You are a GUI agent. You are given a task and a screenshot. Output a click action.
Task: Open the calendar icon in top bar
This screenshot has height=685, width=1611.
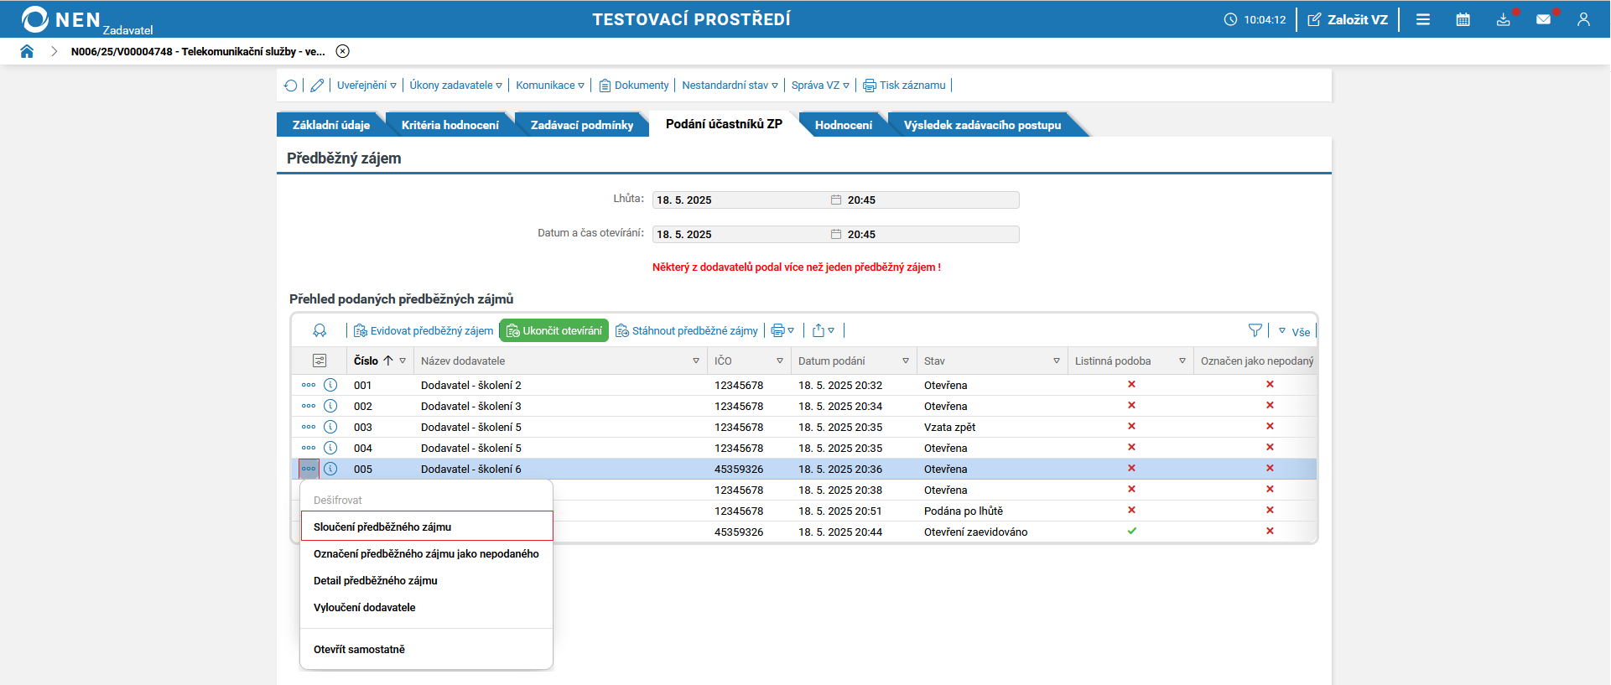pos(1463,19)
